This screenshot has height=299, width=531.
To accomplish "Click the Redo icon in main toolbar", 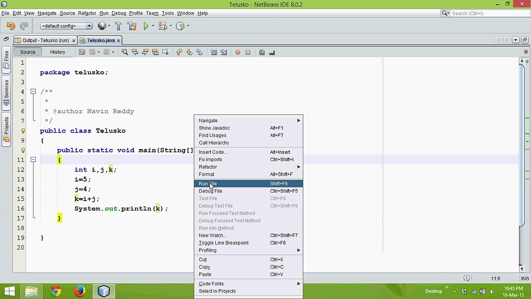I will [x=24, y=26].
